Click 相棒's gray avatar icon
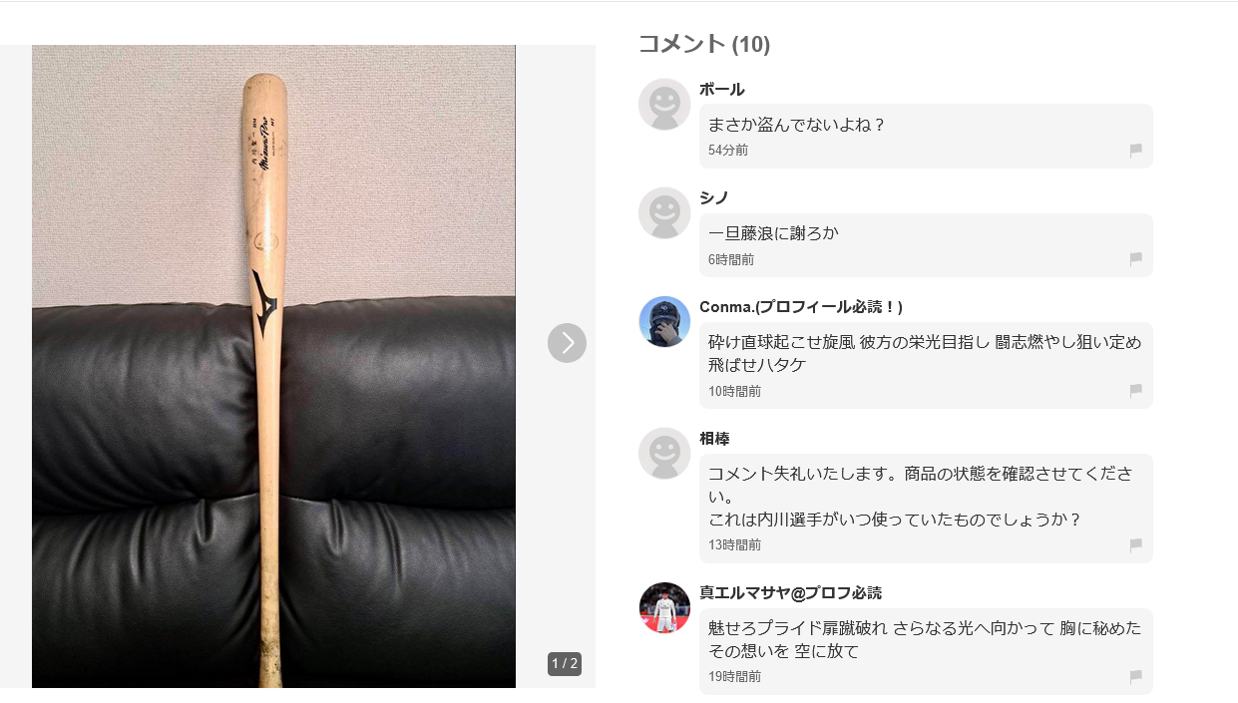 pos(664,454)
